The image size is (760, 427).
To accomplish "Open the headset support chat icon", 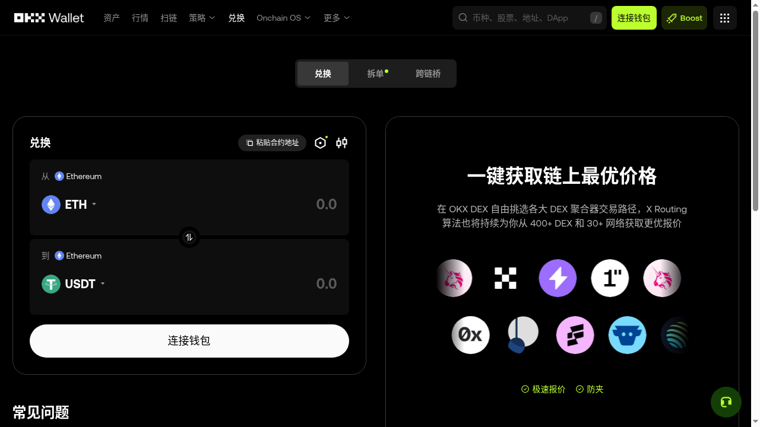I will (726, 402).
